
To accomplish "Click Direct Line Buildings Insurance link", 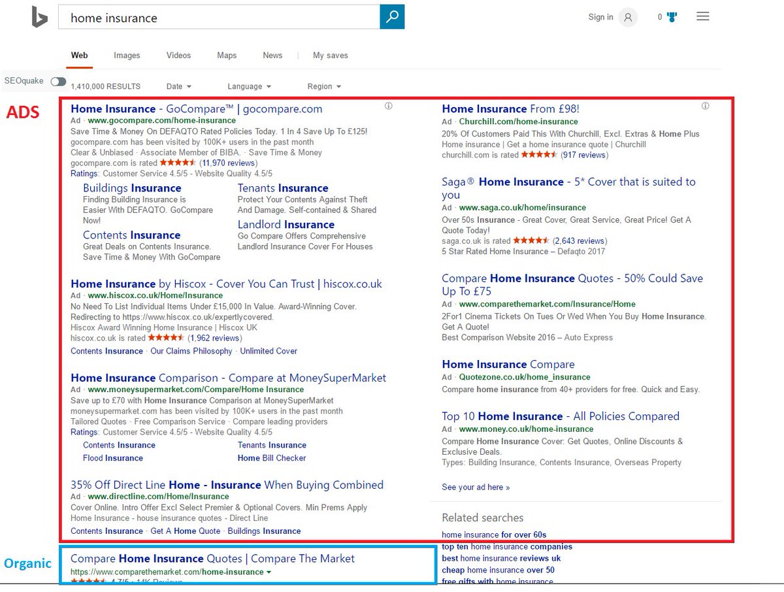I will 264,531.
